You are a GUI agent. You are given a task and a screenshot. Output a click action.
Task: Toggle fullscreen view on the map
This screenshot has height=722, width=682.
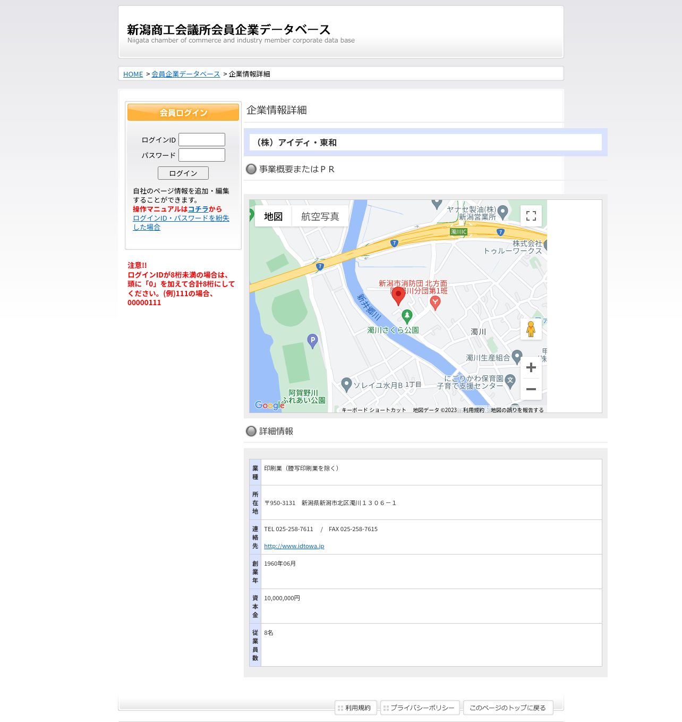coord(531,216)
